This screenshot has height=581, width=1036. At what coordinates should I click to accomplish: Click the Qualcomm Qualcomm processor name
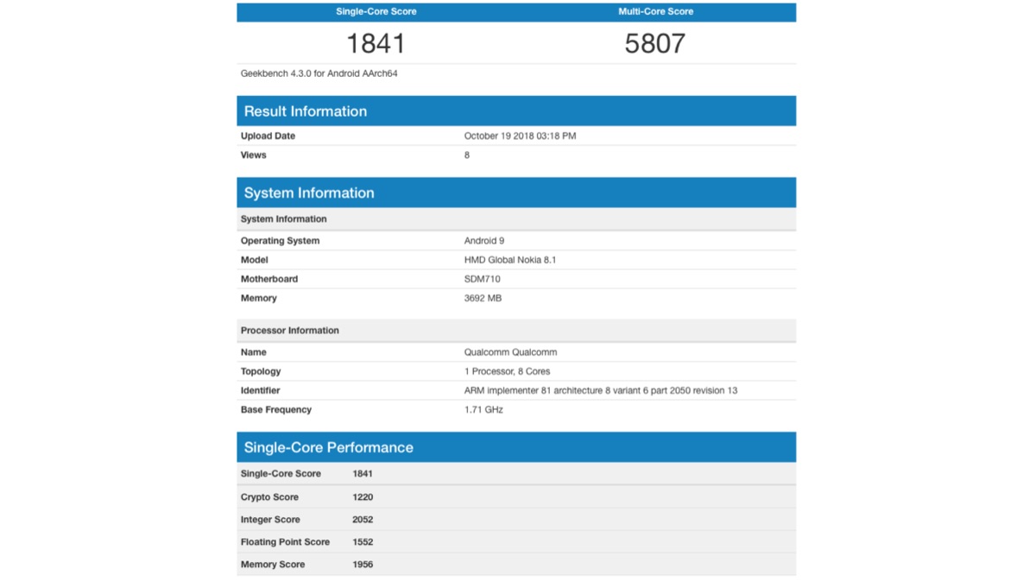point(510,352)
